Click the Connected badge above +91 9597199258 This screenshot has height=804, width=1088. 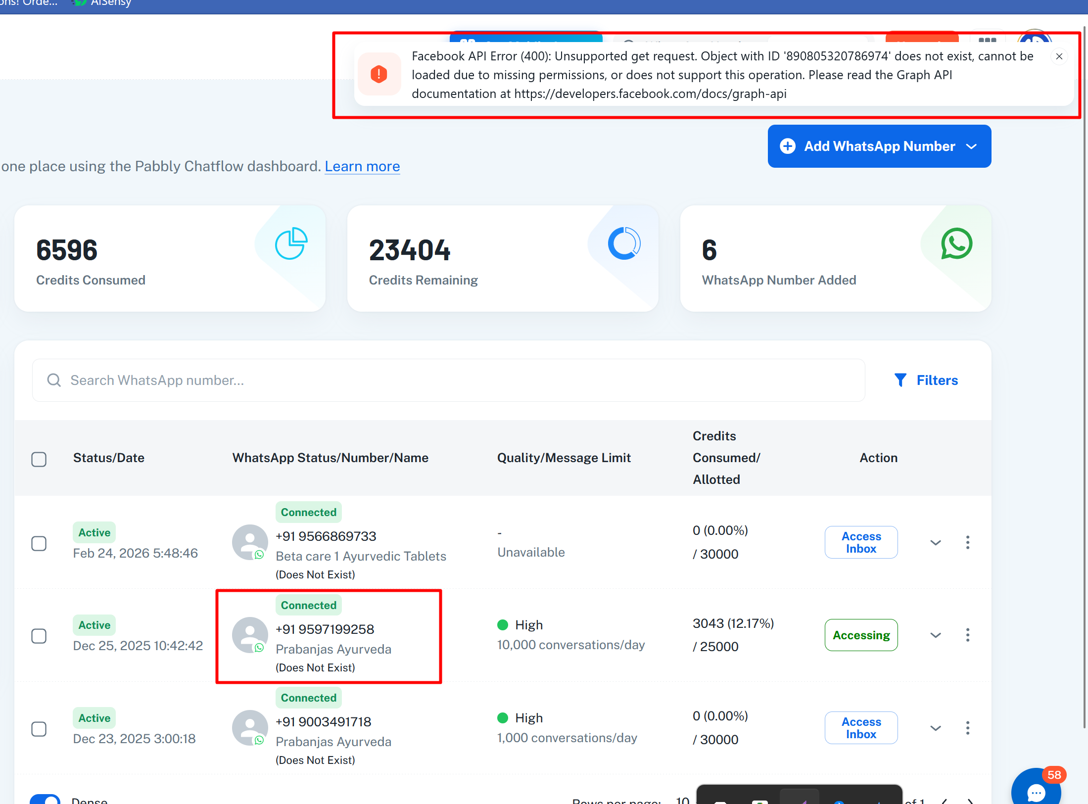(309, 605)
